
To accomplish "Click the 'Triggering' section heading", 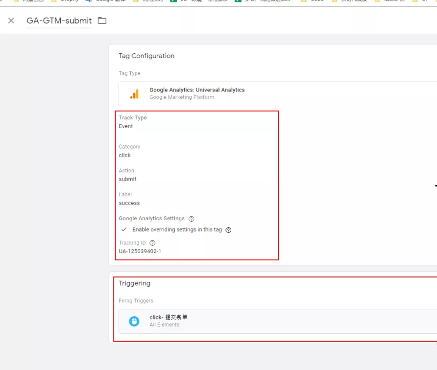I will 135,283.
